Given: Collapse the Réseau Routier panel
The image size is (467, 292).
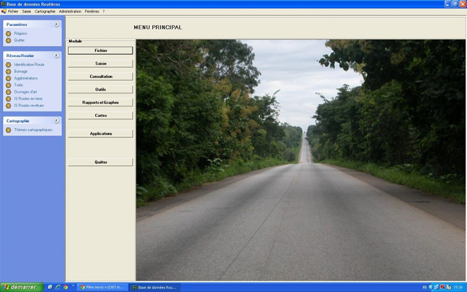Looking at the screenshot, I should tap(56, 55).
